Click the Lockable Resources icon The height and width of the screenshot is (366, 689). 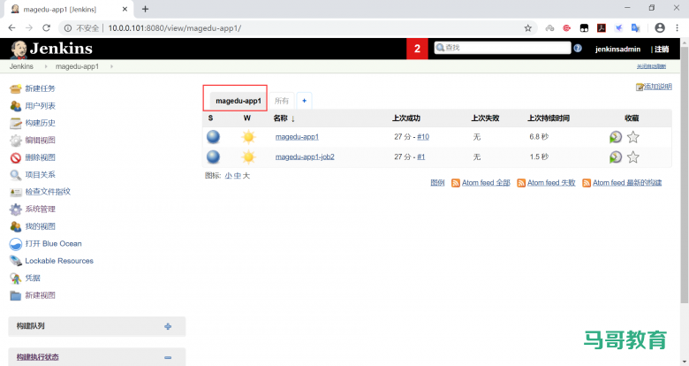(x=15, y=261)
